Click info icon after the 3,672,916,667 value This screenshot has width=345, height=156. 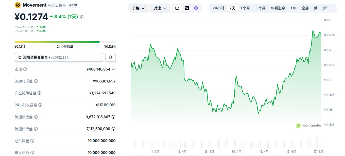(113, 117)
